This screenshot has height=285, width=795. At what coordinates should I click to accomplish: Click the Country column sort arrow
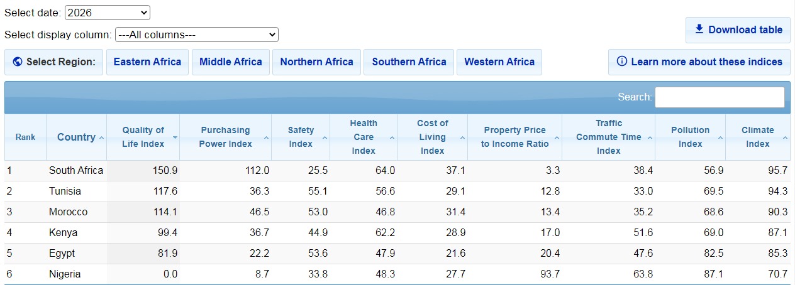click(101, 137)
